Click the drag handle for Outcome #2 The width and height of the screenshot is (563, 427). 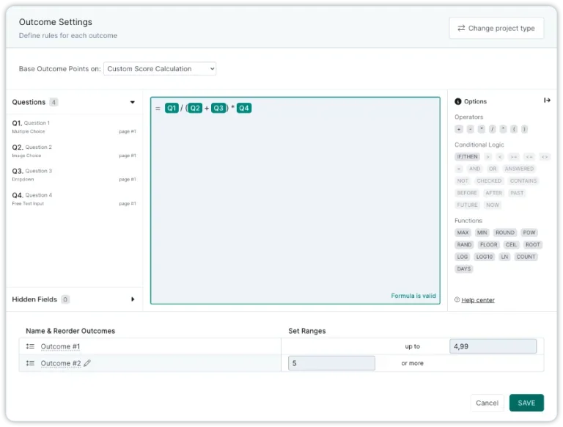[30, 363]
